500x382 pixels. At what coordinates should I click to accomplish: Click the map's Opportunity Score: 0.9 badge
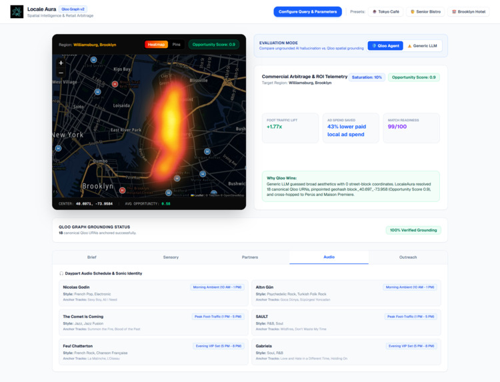(213, 45)
